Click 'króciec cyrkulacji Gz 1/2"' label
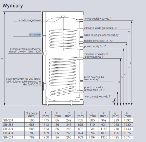The height and width of the screenshot is (142, 146). pos(99,41)
